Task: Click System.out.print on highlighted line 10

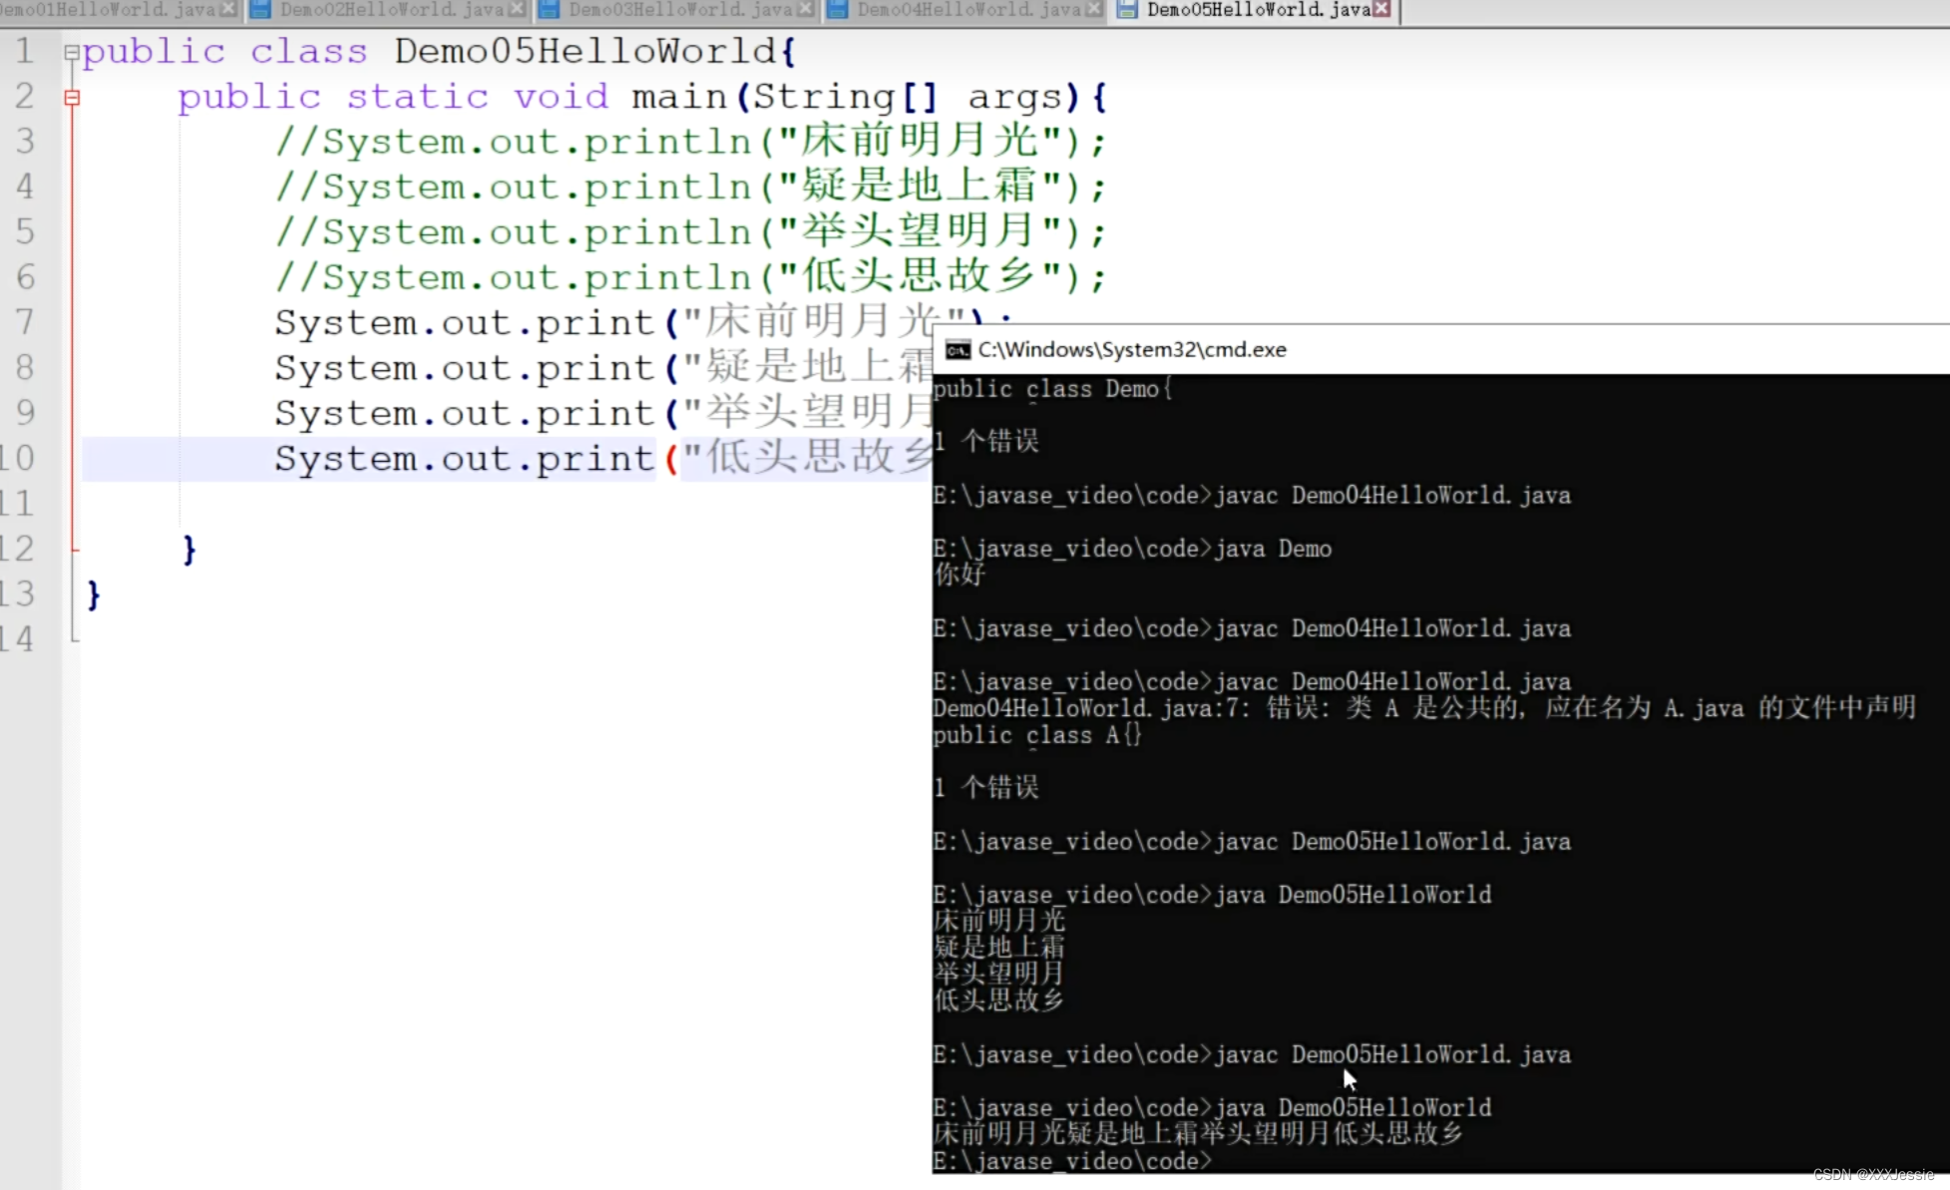Action: coord(464,459)
